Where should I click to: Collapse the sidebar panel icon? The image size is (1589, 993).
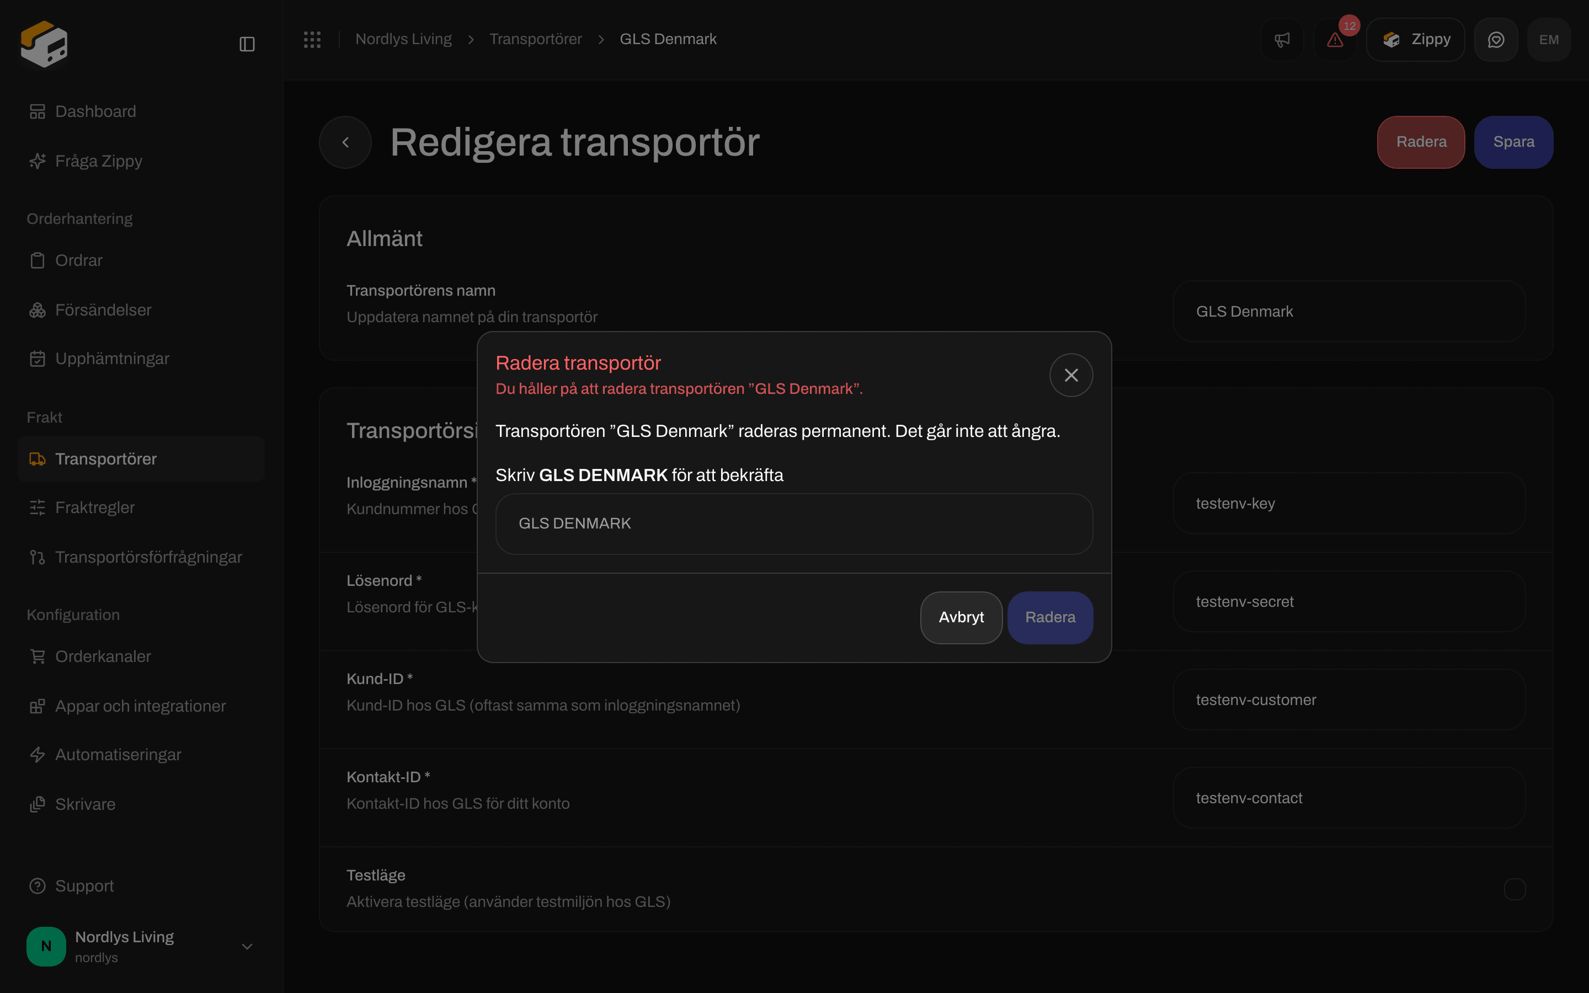247,44
